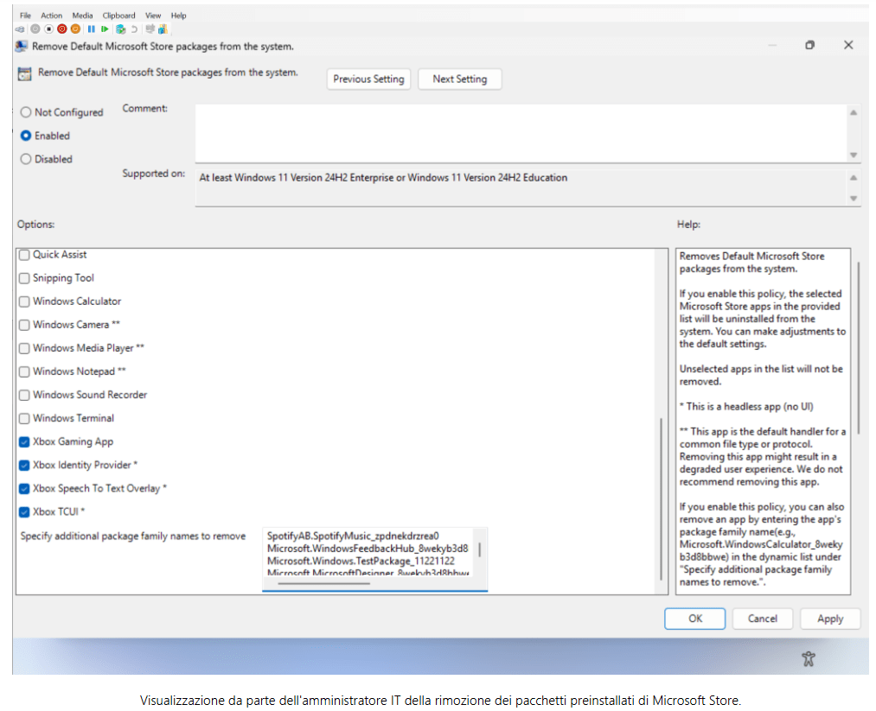The image size is (876, 711).
Task: Check the Windows Calculator checkbox
Action: tap(24, 302)
